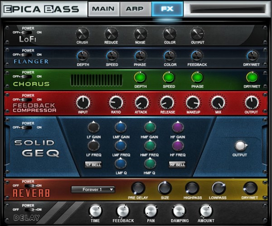Click the Flanger DRY/WET knob

252,56
